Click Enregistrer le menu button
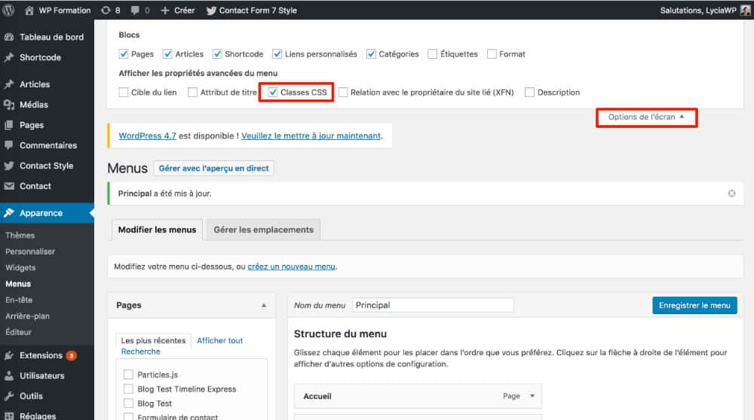Image resolution: width=754 pixels, height=420 pixels. [694, 306]
